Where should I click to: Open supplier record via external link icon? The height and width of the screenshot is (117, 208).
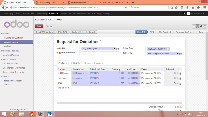(x=118, y=49)
